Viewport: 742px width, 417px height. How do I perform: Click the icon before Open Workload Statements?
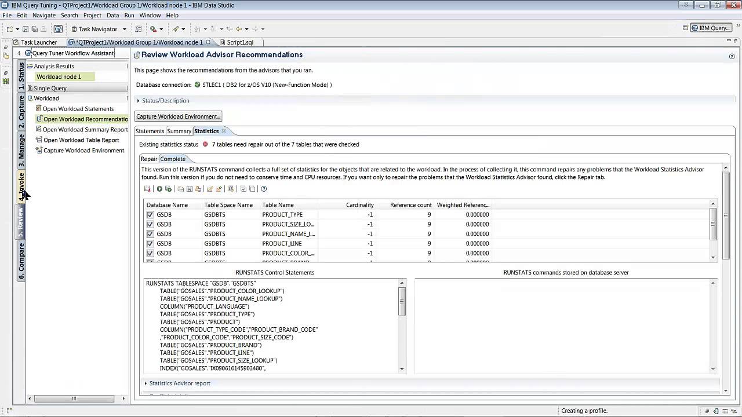pos(38,108)
